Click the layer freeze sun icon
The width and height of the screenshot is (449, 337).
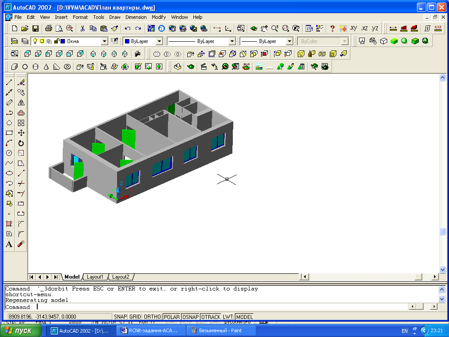(42, 41)
